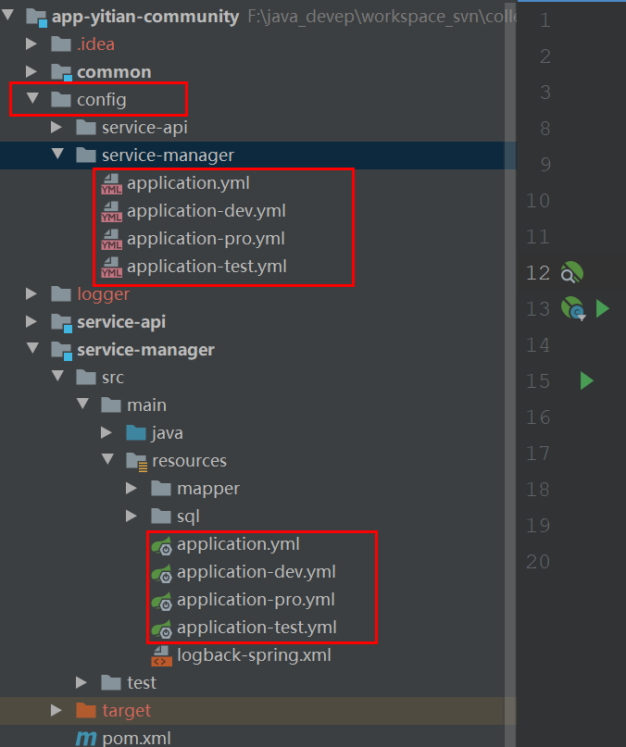The width and height of the screenshot is (626, 747).
Task: Expand the logger folder arrow
Action: pyautogui.click(x=31, y=293)
